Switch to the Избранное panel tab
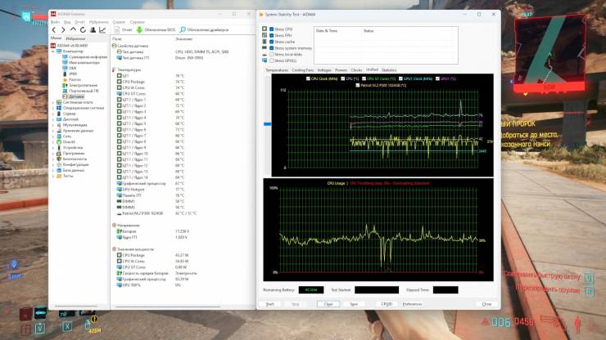Image resolution: width=606 pixels, height=340 pixels. (75, 38)
